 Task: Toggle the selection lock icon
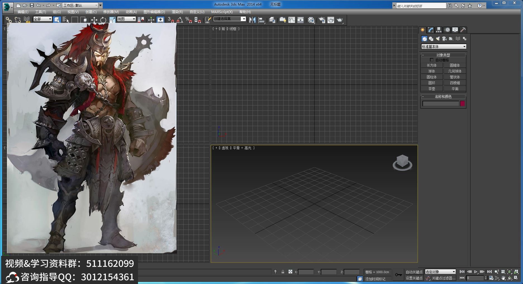(x=283, y=272)
